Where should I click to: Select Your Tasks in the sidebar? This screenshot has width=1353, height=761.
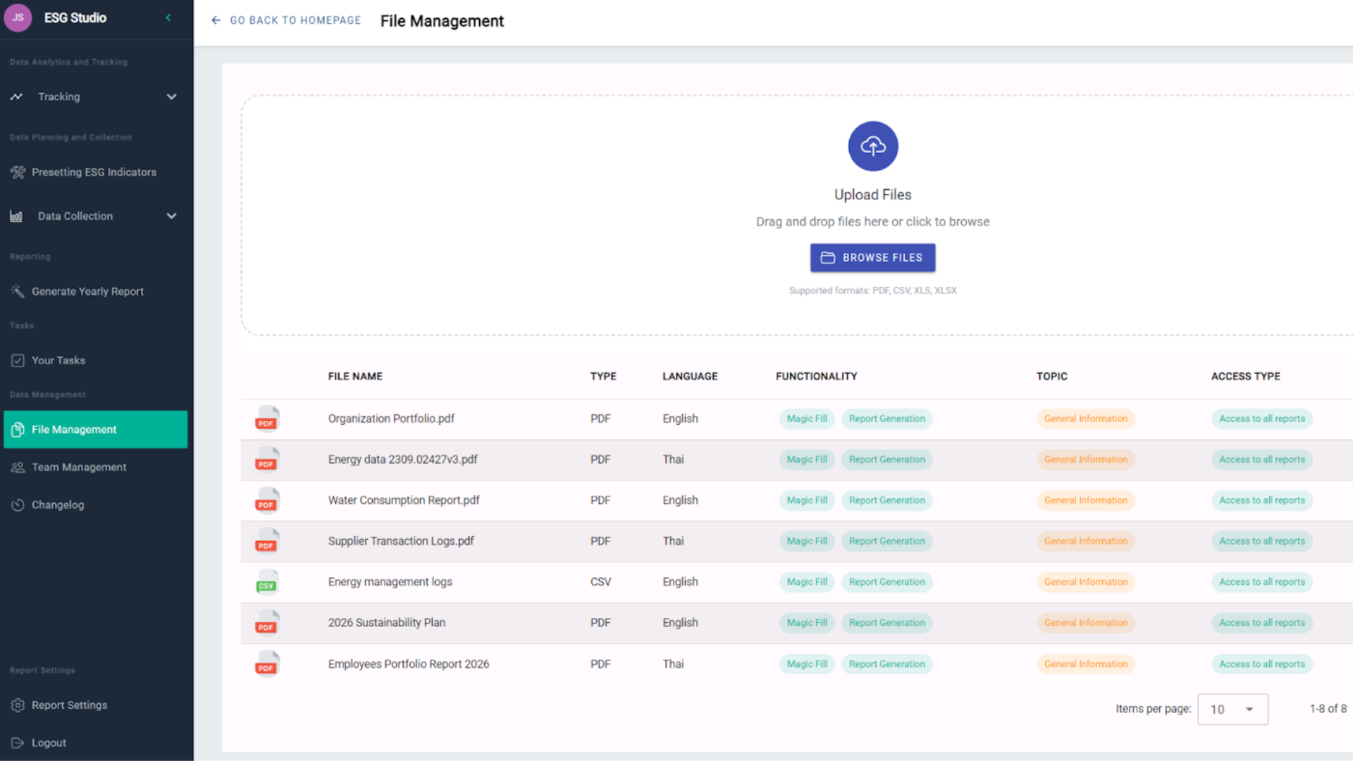[x=58, y=360]
